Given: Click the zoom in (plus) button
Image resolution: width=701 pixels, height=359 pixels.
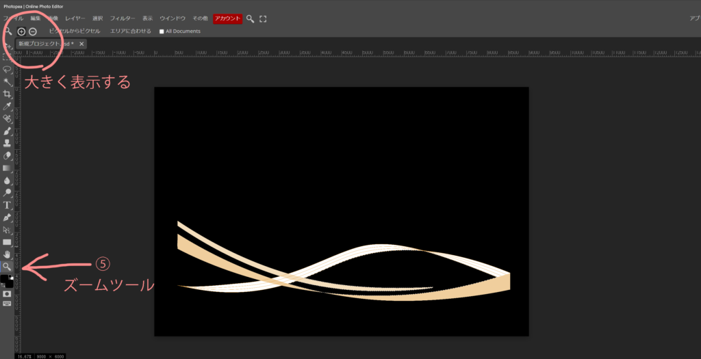Looking at the screenshot, I should click(21, 31).
